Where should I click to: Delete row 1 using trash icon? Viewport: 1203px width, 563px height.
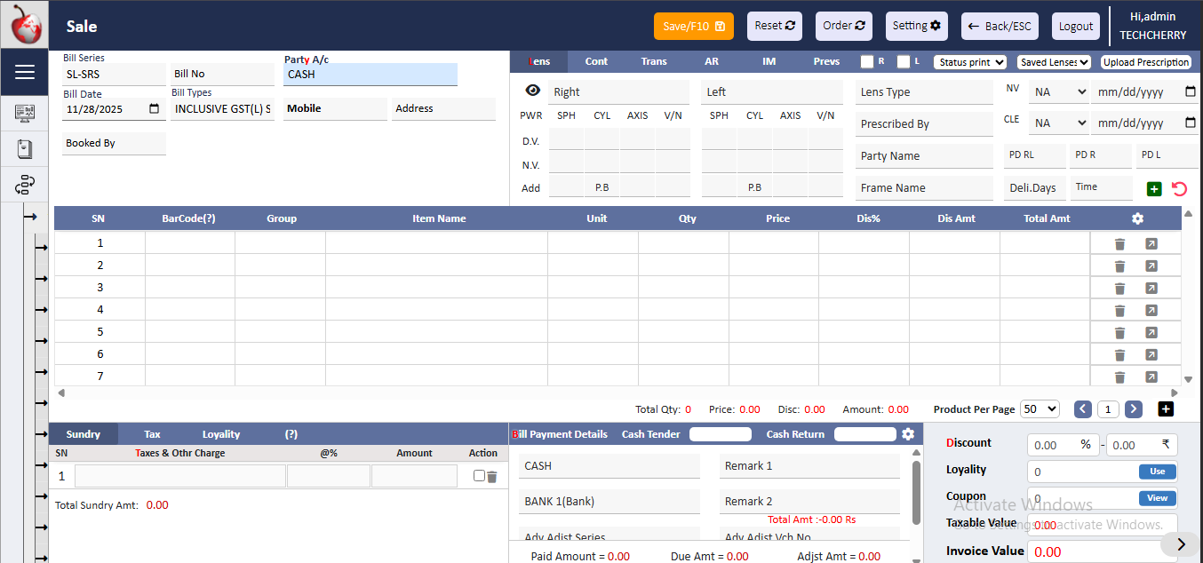click(1119, 243)
